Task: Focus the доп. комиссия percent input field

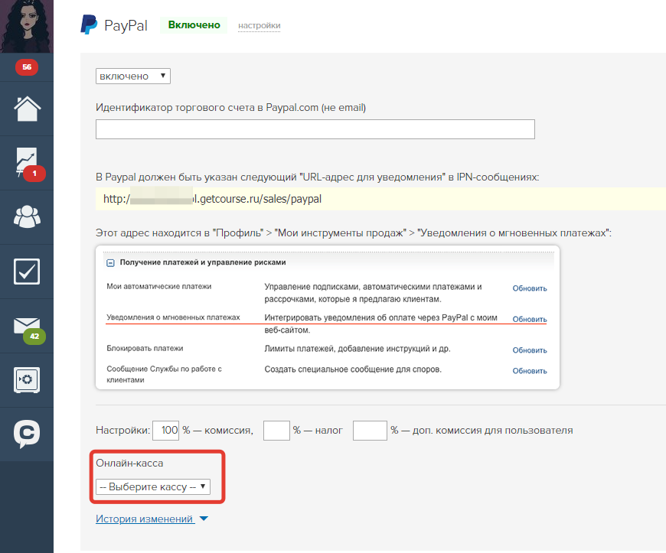Action: [x=370, y=431]
